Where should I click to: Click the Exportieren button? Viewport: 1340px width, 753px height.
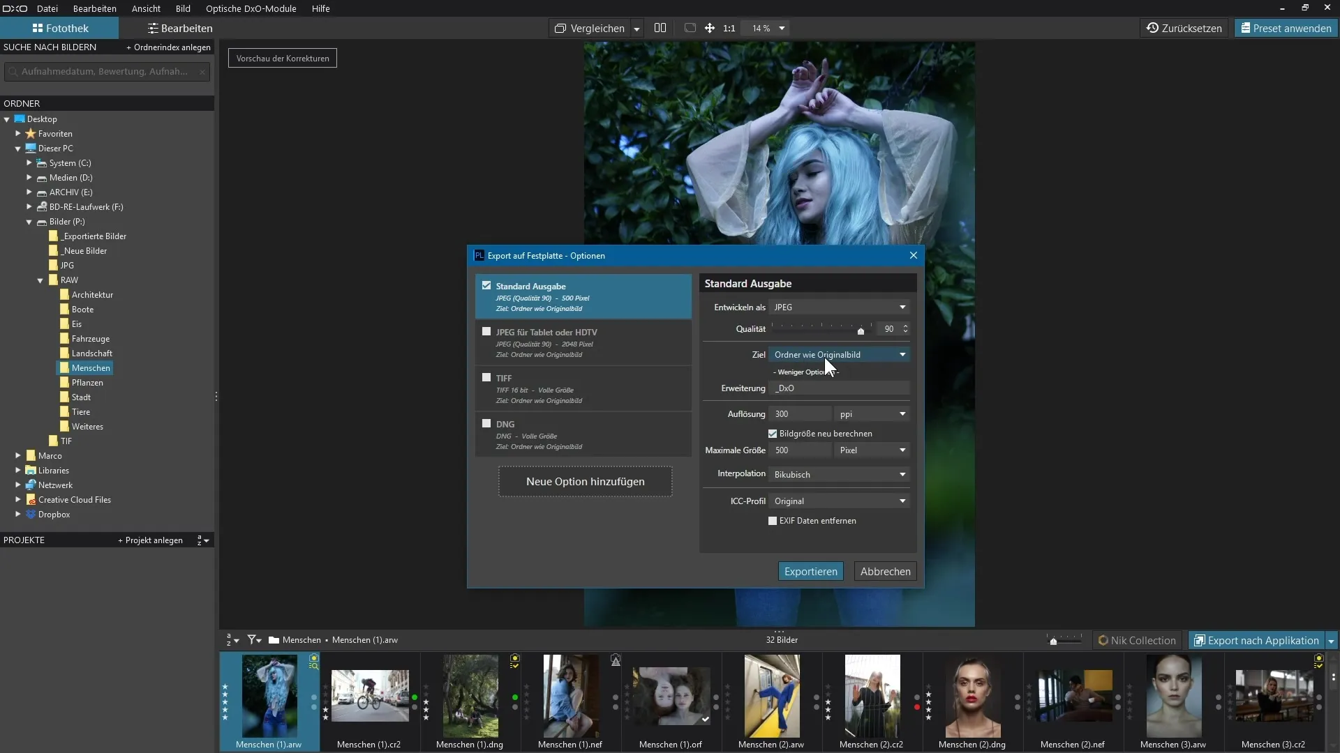811,571
